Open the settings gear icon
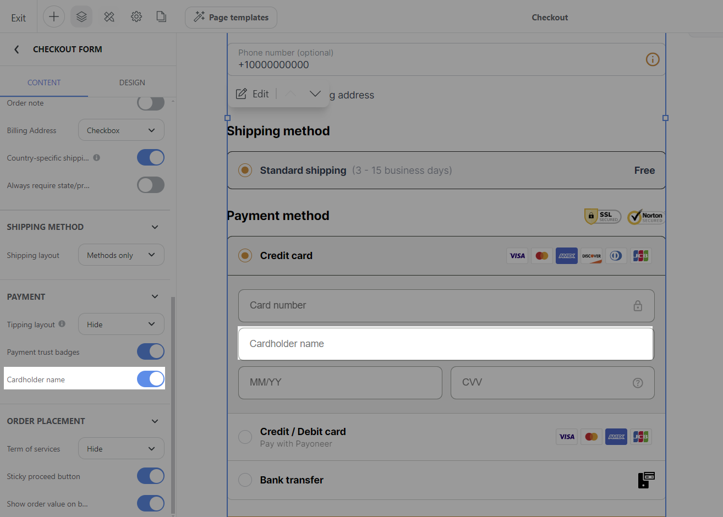This screenshot has width=723, height=517. pyautogui.click(x=136, y=17)
